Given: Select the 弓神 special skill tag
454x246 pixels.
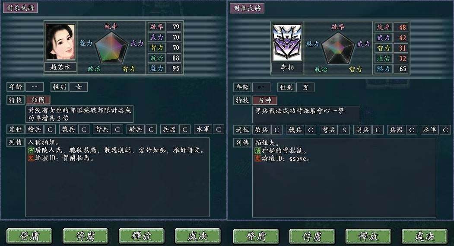Looking at the screenshot, I should point(265,101).
